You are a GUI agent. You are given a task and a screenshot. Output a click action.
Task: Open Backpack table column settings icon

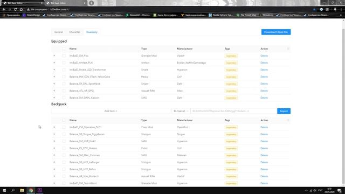point(288,120)
